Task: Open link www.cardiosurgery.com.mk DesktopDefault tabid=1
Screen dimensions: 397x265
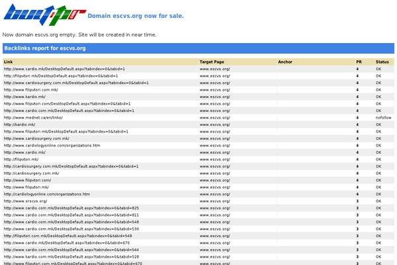Action: point(76,83)
